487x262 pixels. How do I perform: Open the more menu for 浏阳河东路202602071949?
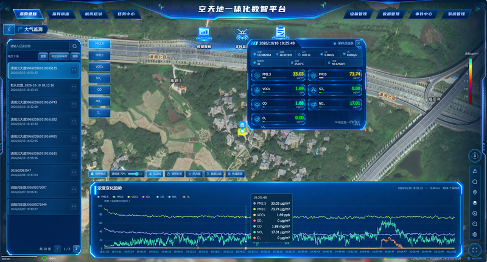pyautogui.click(x=74, y=207)
